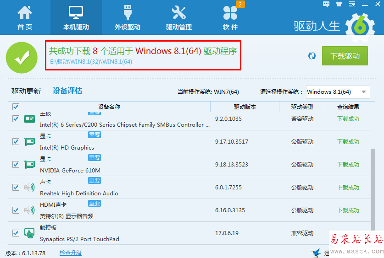The height and width of the screenshot is (258, 384).
Task: Click 重要 tag on Intel HD Graphics row
Action: [95, 135]
